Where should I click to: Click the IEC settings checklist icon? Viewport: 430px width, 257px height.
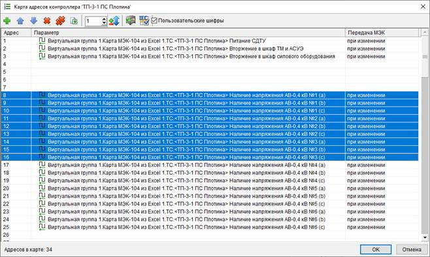(x=144, y=20)
